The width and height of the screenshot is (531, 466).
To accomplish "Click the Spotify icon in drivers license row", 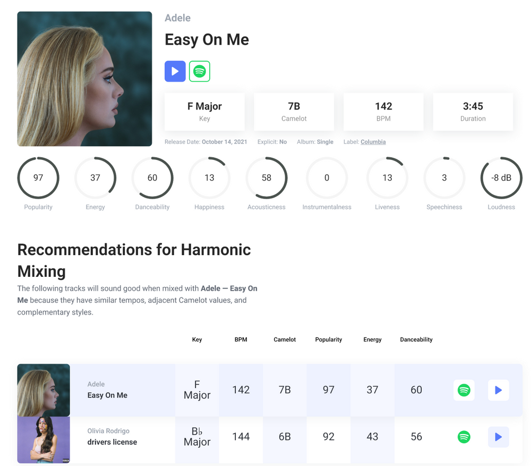I will coord(464,437).
